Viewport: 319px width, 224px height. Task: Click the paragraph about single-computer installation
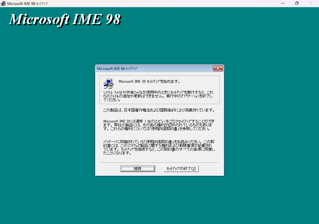159,124
